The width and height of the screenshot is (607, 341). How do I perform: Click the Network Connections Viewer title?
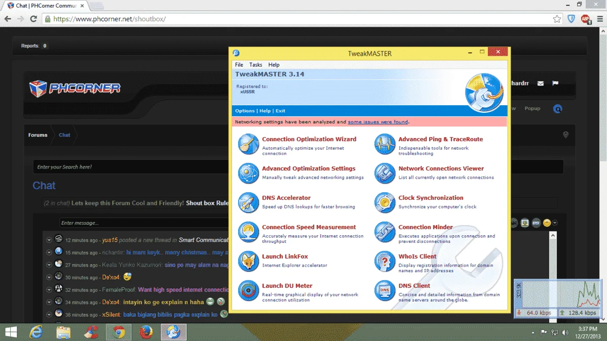pyautogui.click(x=441, y=168)
